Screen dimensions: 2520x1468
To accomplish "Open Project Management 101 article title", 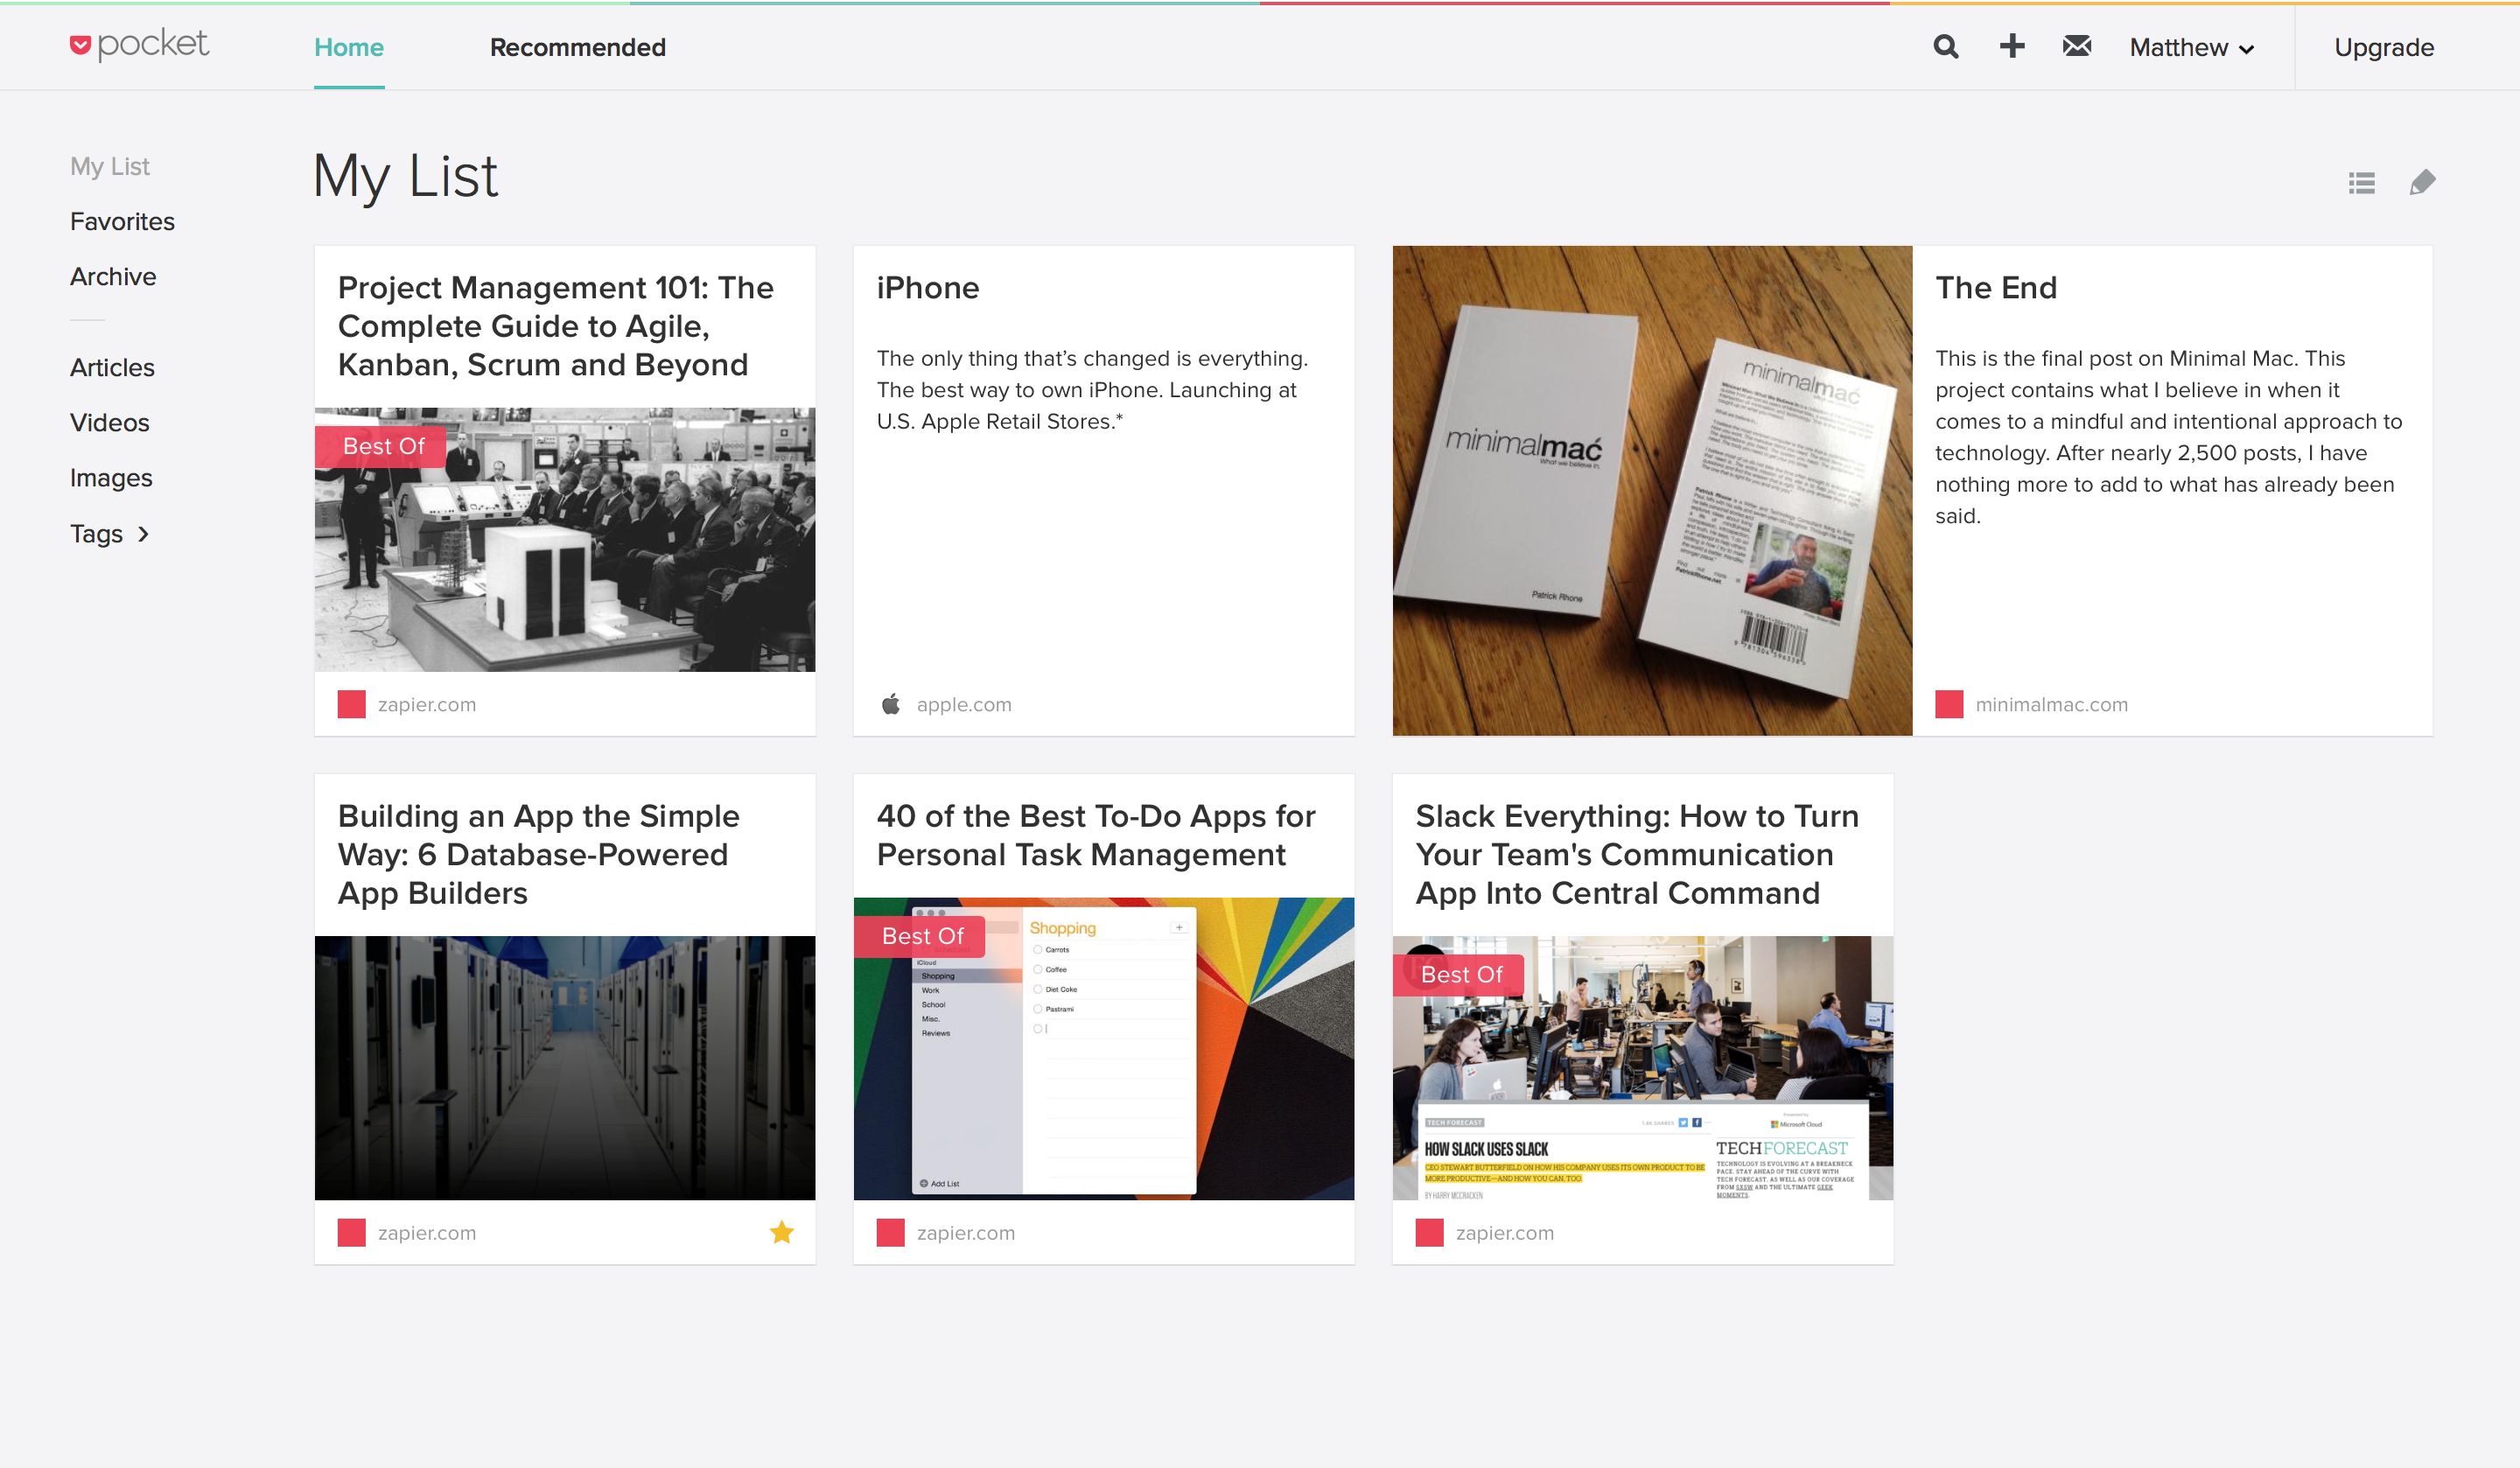I will click(x=555, y=326).
